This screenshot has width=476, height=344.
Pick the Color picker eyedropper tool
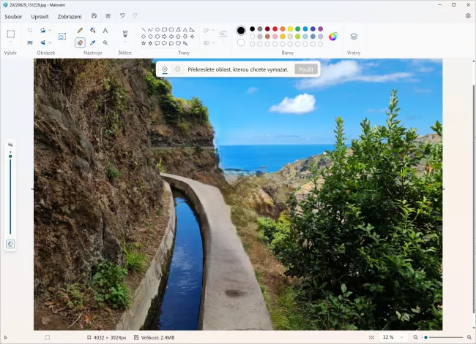coord(92,43)
